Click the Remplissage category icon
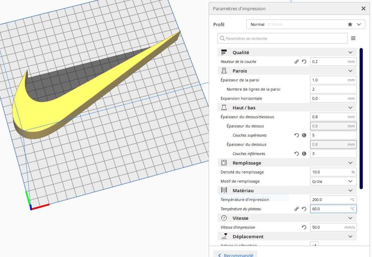The width and height of the screenshot is (372, 257). pyautogui.click(x=224, y=162)
